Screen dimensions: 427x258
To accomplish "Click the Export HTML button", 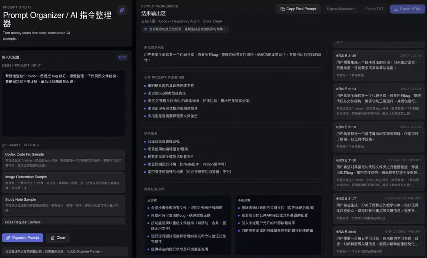I will click(x=407, y=9).
